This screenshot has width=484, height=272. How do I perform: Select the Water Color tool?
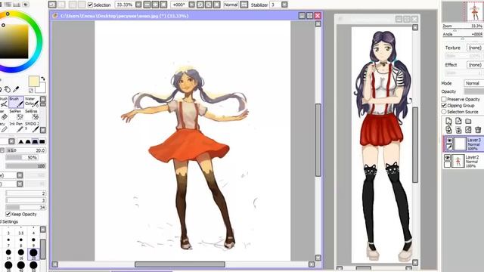32,102
